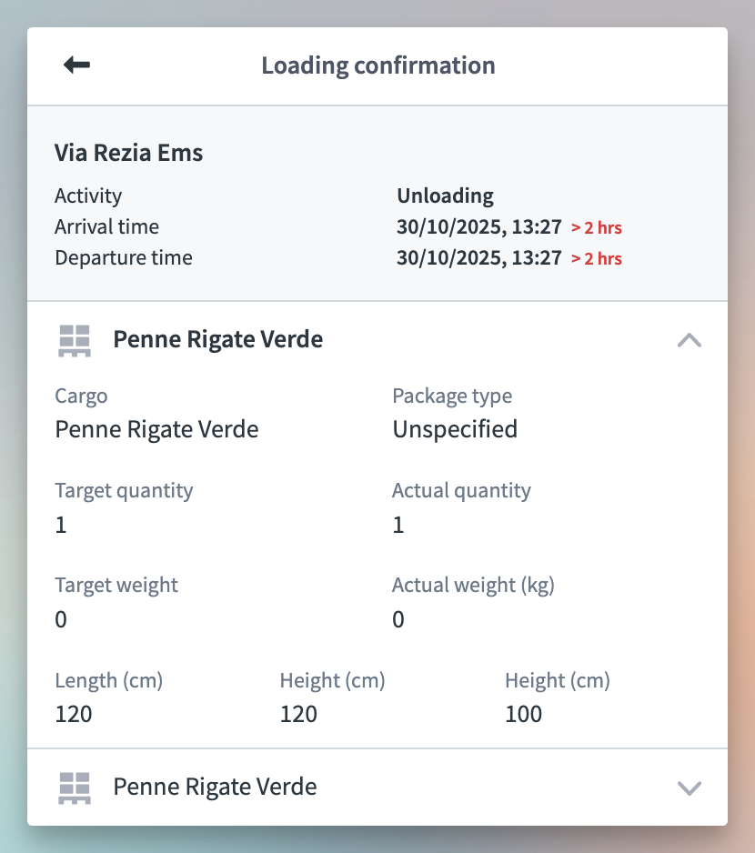Expand the second Penne Rigate Verde section
Viewport: 755px width, 853px height.
pyautogui.click(x=690, y=788)
